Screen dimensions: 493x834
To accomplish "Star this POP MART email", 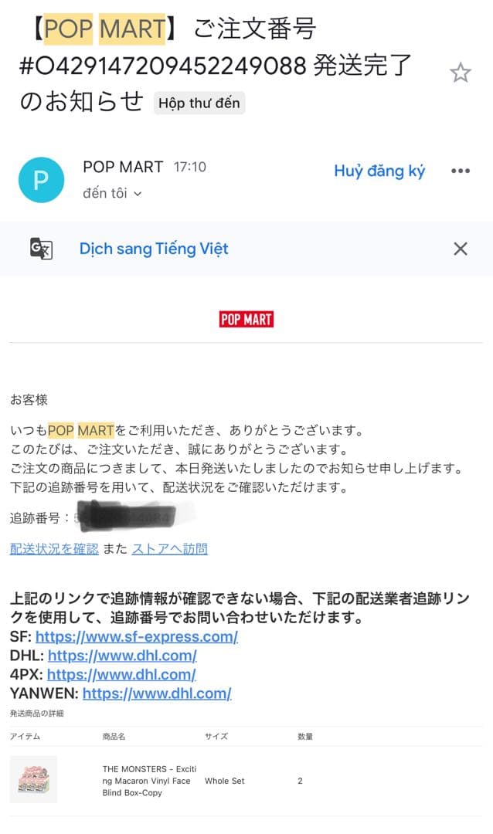I will 460,73.
